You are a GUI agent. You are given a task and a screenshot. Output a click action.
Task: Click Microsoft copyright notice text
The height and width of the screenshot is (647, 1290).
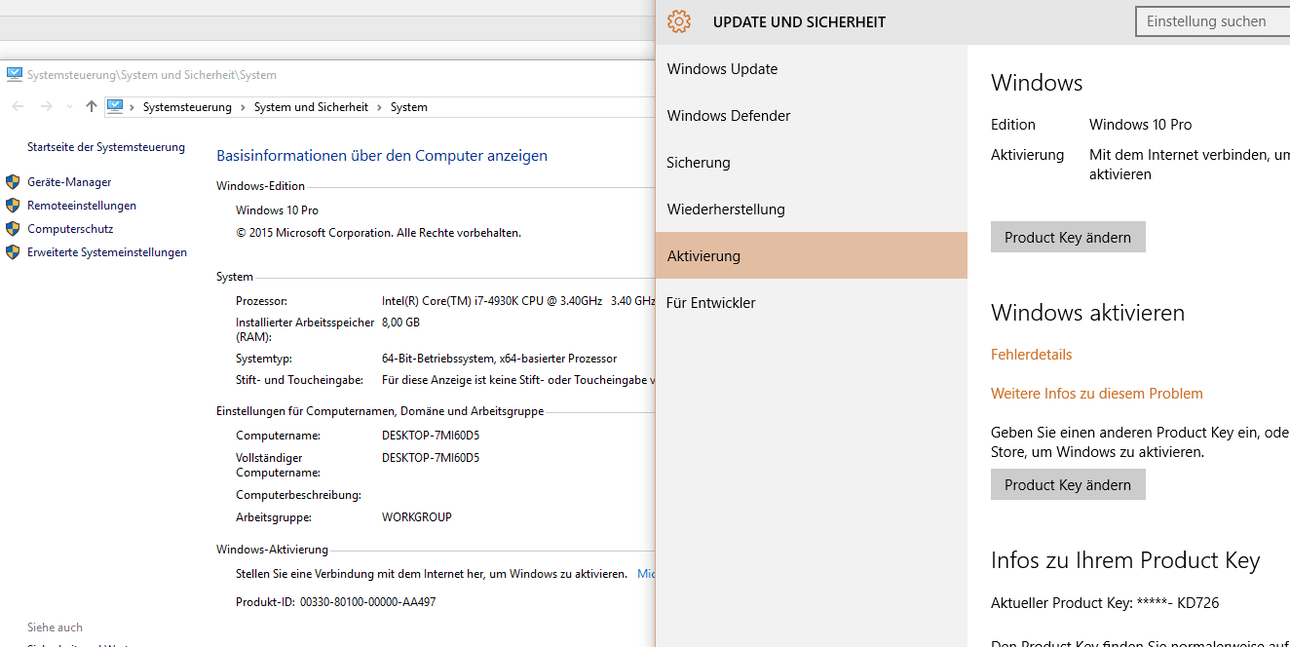[x=378, y=233]
